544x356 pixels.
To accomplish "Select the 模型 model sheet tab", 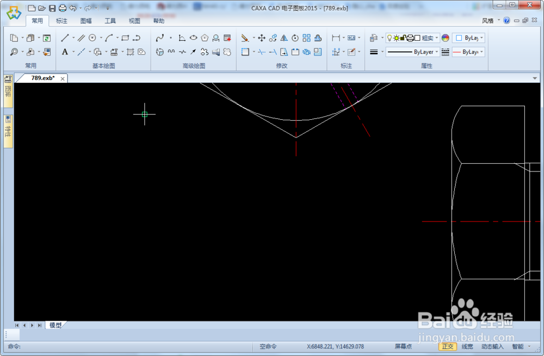I will (x=55, y=325).
